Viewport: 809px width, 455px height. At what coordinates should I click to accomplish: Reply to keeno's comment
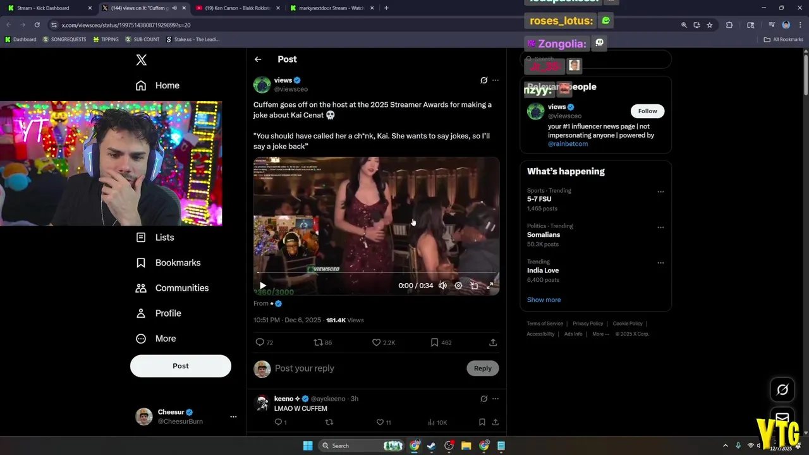tap(281, 422)
